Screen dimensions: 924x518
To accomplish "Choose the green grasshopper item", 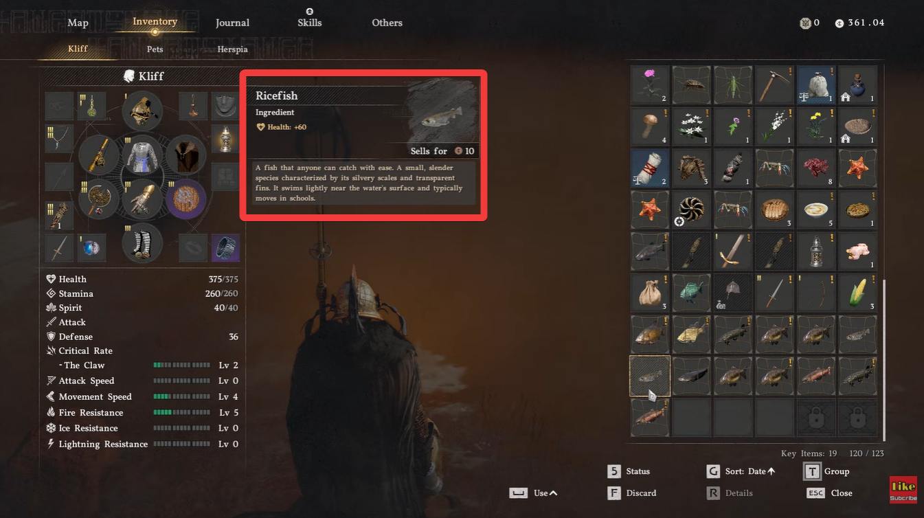I will [733, 85].
